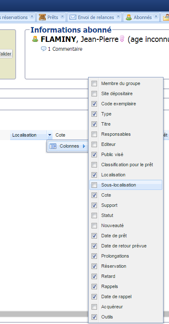Click the comment bubble icon
The width and height of the screenshot is (169, 324).
44,49
